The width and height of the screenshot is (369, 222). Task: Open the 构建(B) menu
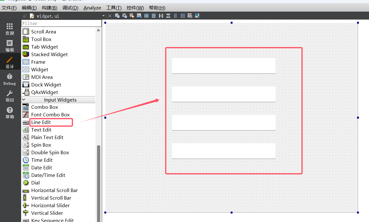pyautogui.click(x=49, y=8)
